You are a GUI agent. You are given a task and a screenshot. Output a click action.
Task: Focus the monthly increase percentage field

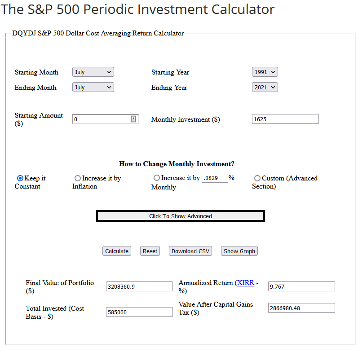coord(215,178)
